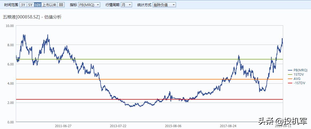The width and height of the screenshot is (311, 129).
Task: Open the 指标 PB(MRQ) dropdown
Action: [x=89, y=5]
